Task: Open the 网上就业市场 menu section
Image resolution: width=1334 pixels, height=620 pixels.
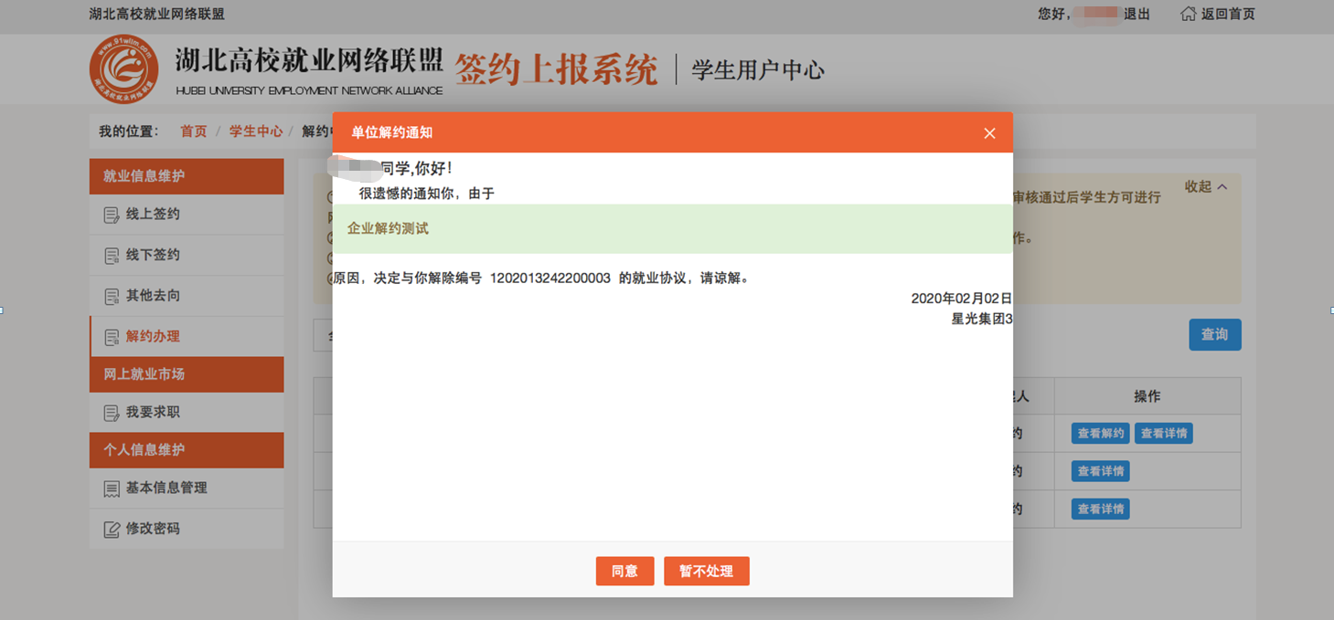Action: (x=187, y=374)
